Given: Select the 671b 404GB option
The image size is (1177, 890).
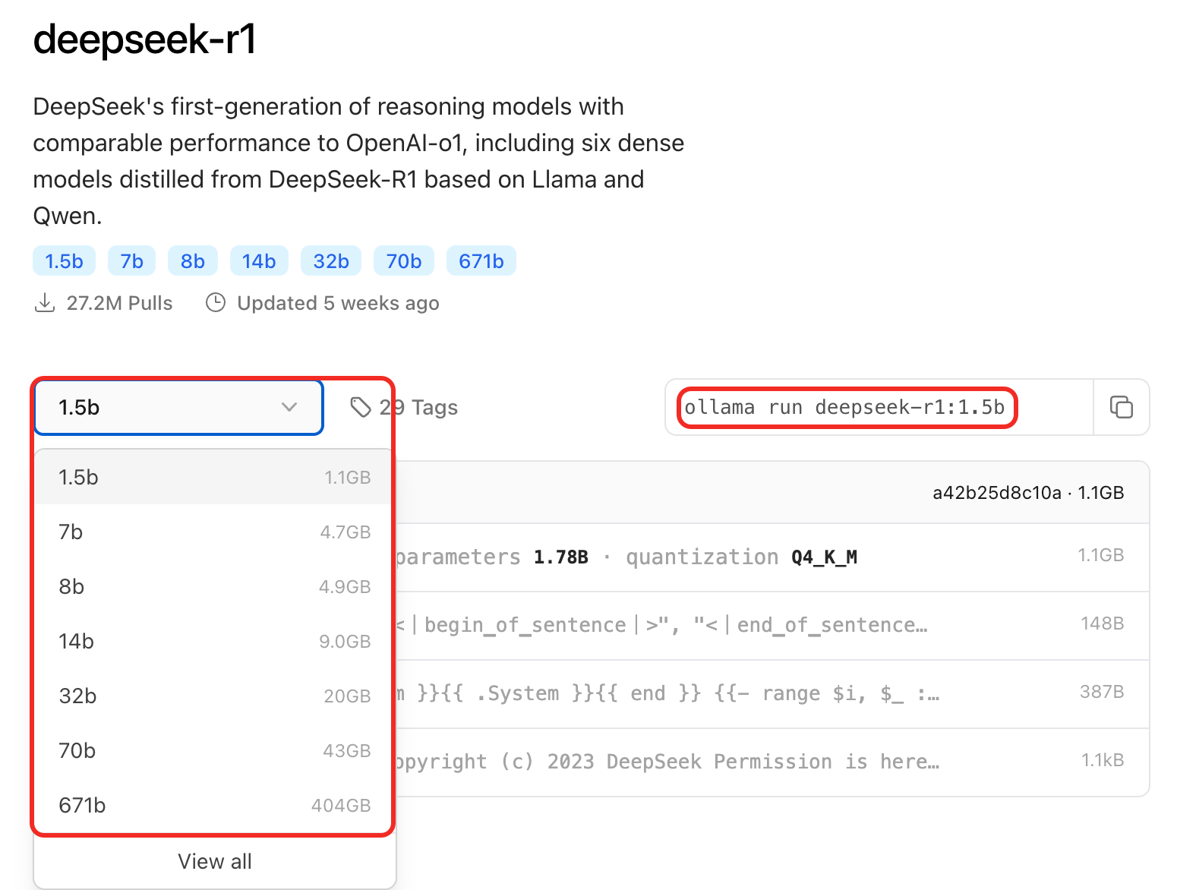Looking at the screenshot, I should pyautogui.click(x=214, y=806).
